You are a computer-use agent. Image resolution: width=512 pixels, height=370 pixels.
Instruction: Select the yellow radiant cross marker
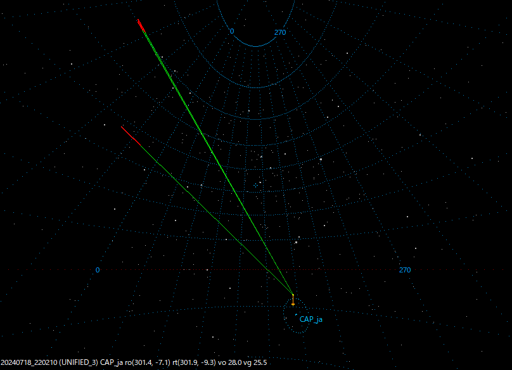[293, 303]
